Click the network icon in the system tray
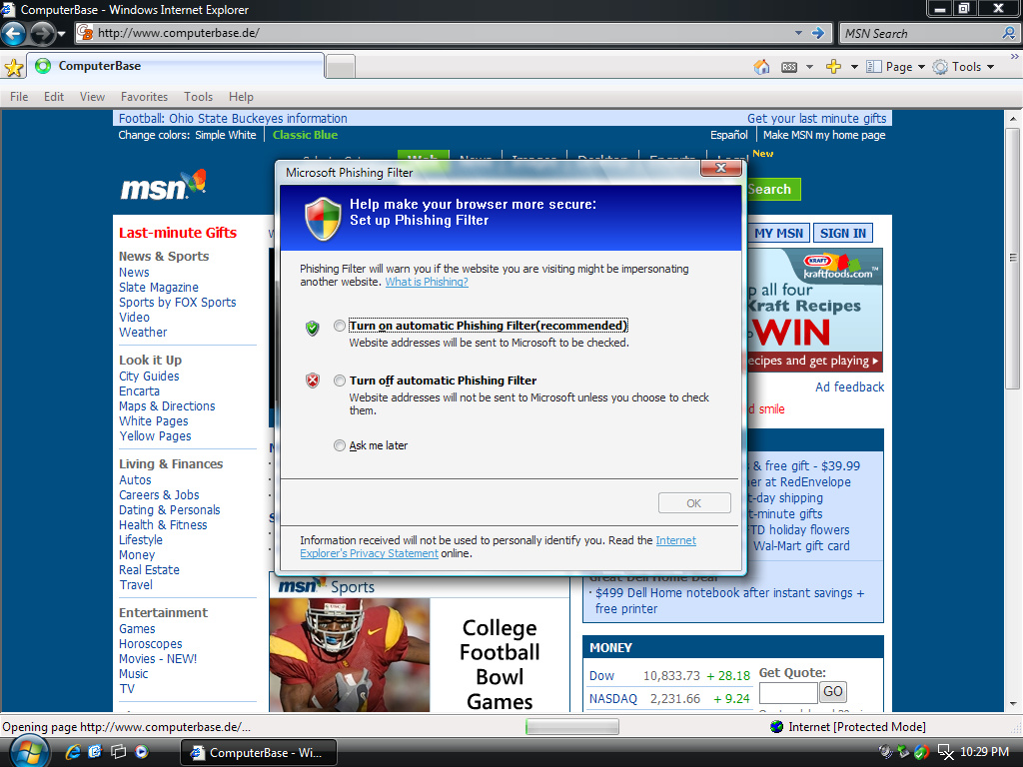This screenshot has width=1023, height=767. coord(945,752)
